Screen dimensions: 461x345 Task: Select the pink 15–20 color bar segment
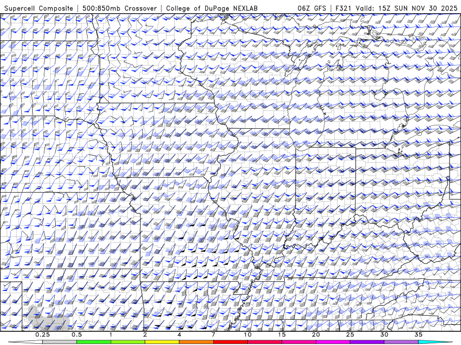(x=298, y=342)
